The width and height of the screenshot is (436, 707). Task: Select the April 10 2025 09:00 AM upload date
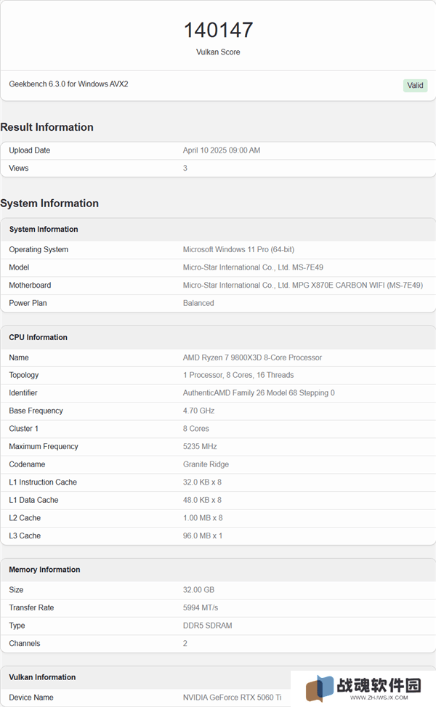(222, 150)
